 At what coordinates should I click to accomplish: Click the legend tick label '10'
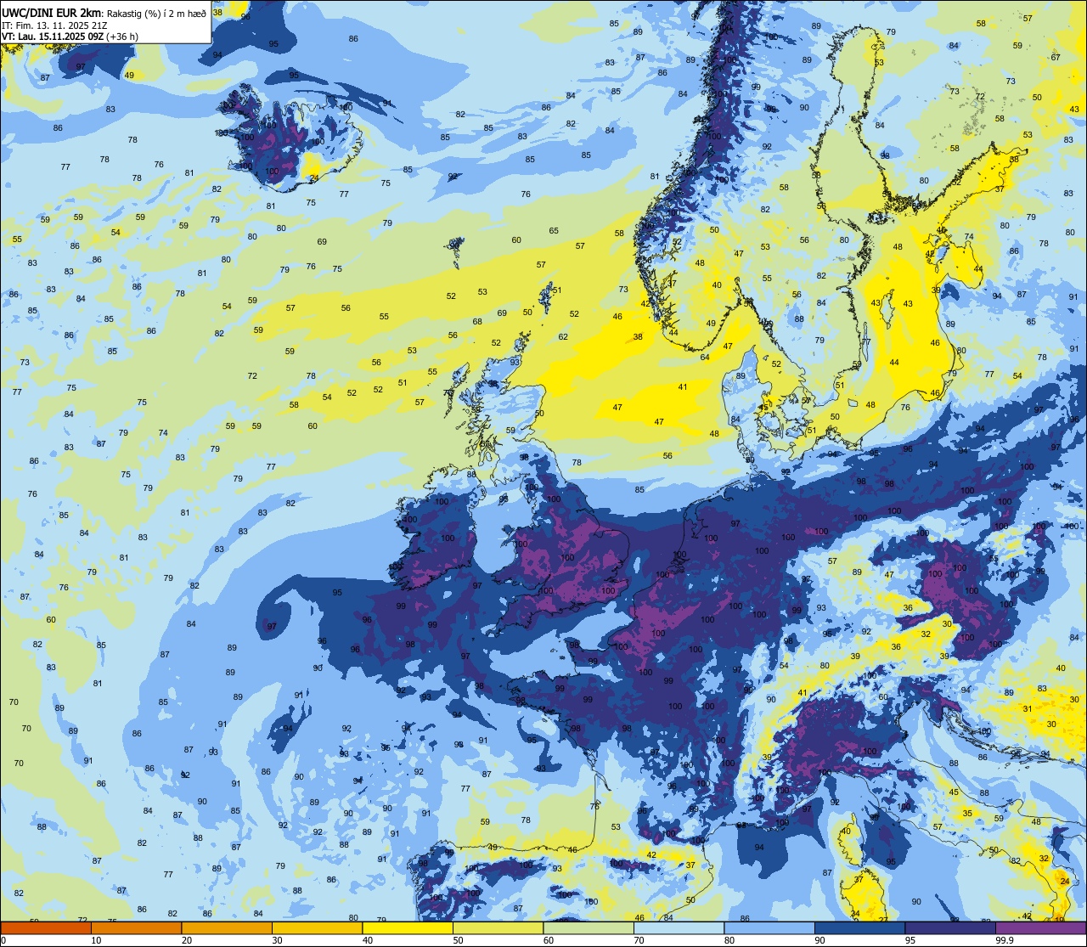[x=96, y=940]
